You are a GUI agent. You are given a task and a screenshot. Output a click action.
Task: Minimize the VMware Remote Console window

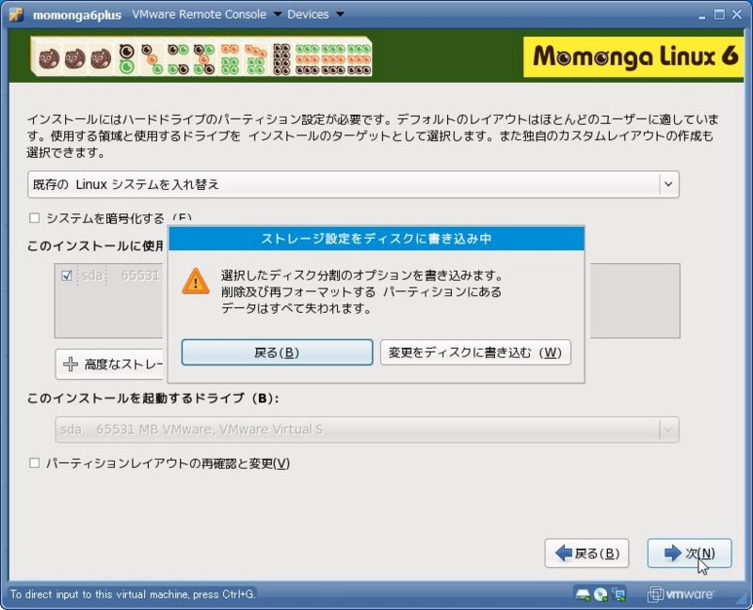click(x=702, y=15)
